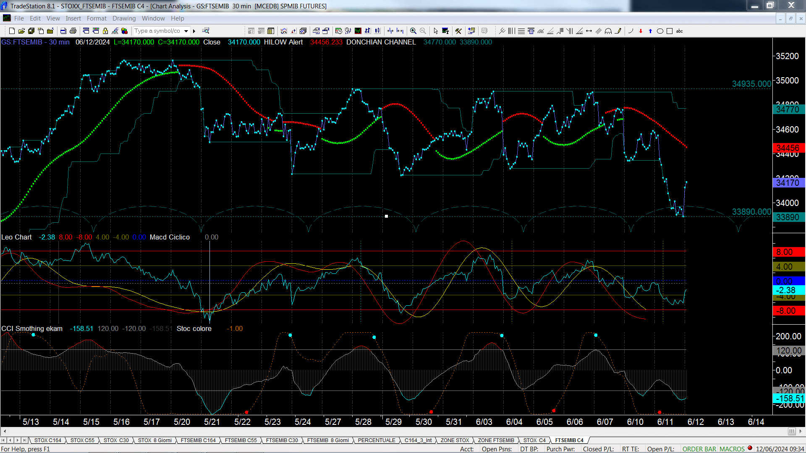Increase bar spacing with expand icon
The image size is (806, 453).
click(400, 31)
